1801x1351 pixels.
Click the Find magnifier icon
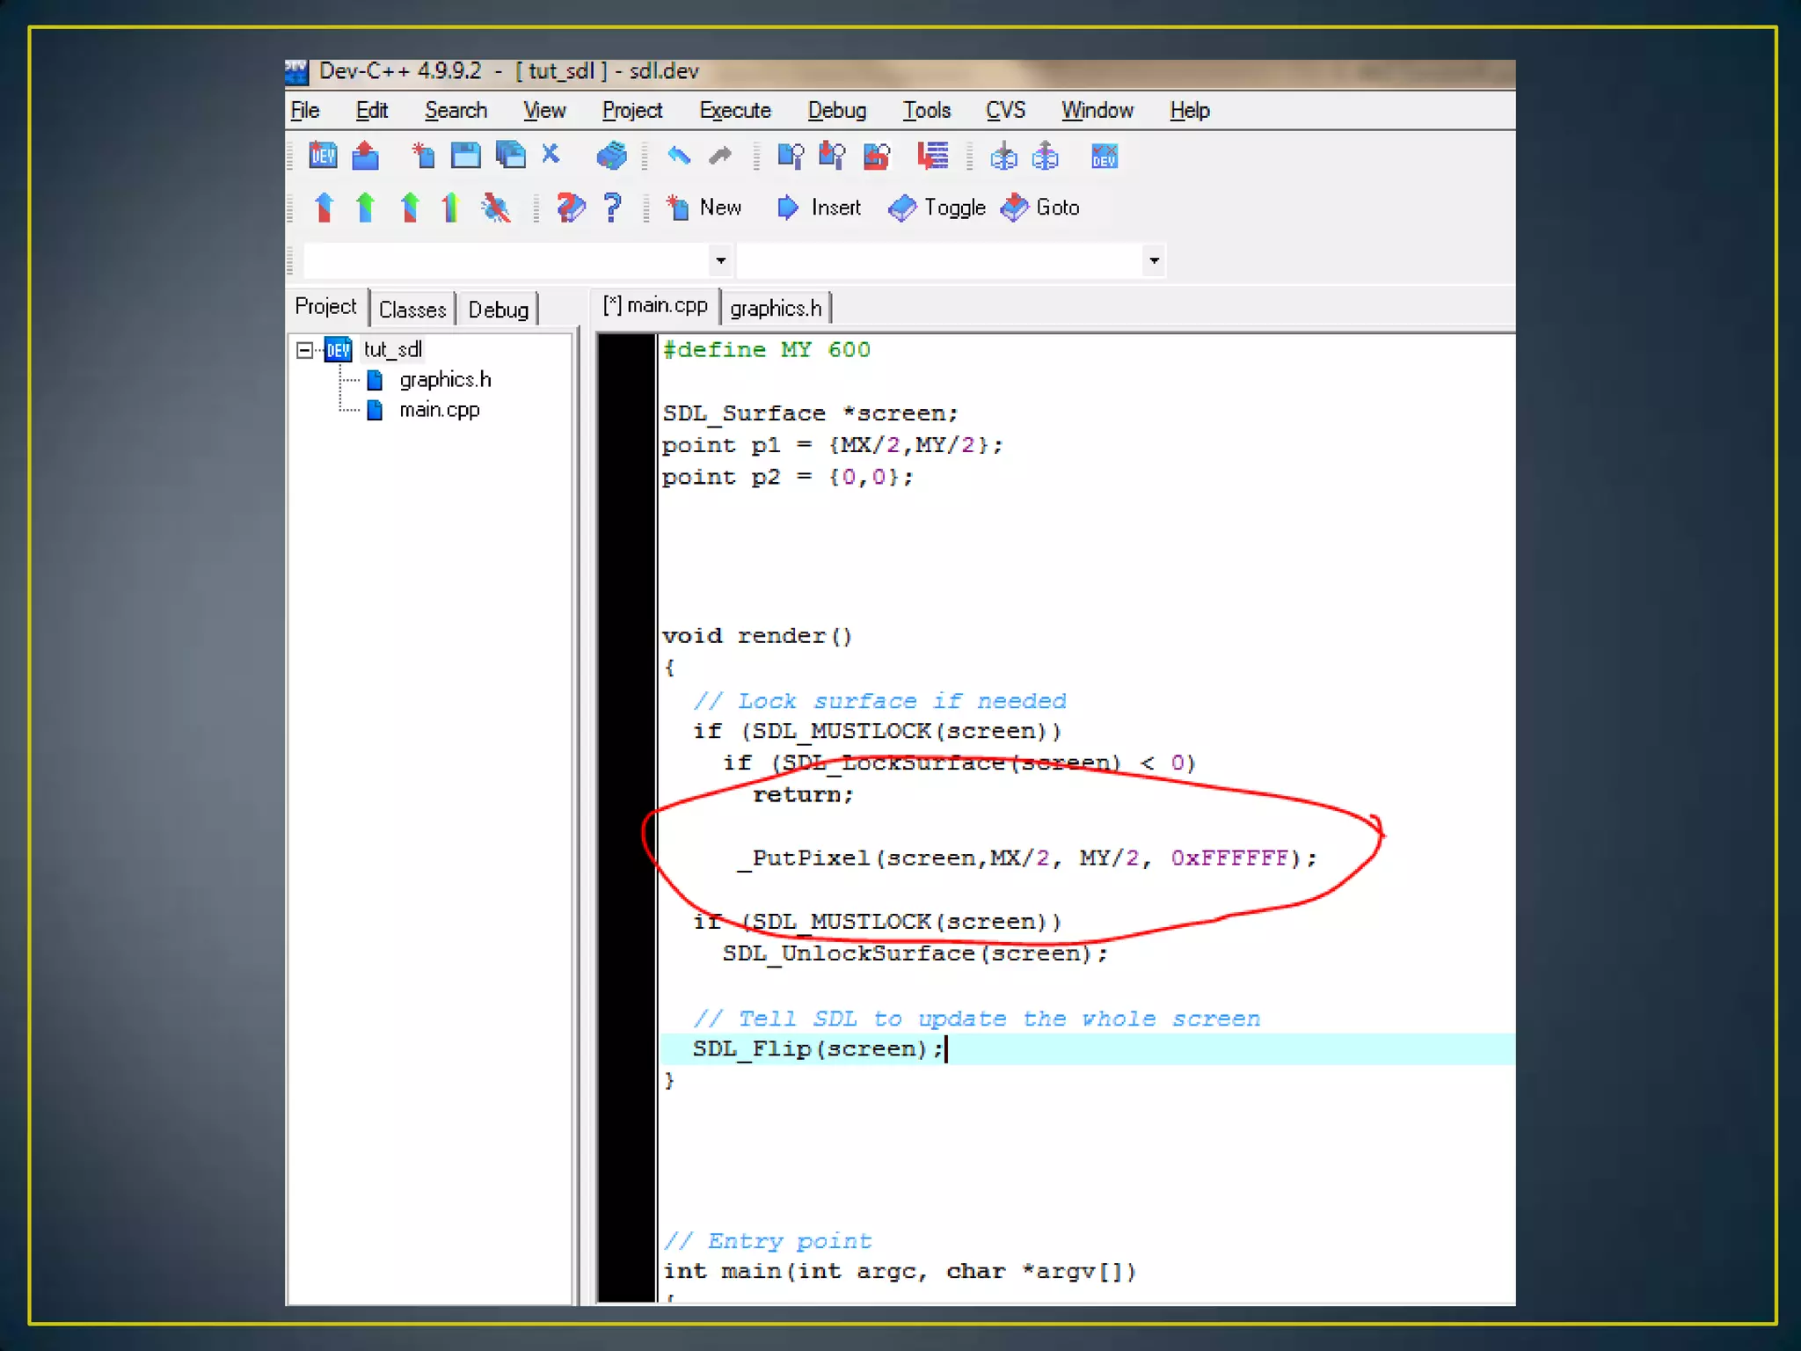(789, 156)
